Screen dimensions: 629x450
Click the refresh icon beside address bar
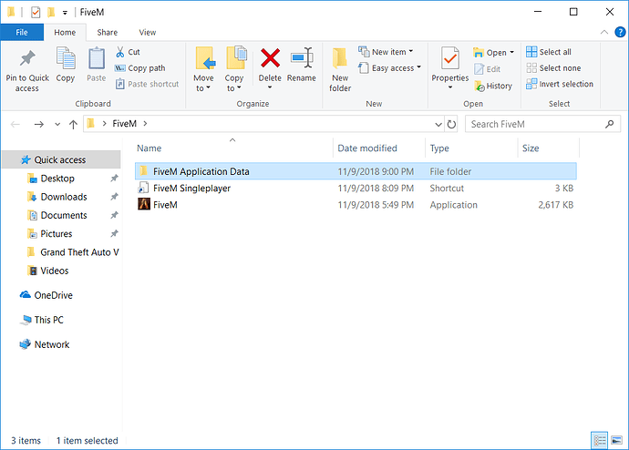pos(451,124)
